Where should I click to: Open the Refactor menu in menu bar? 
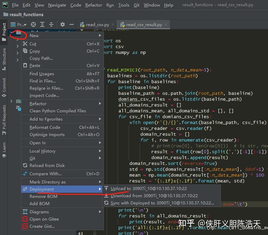click(94, 5)
